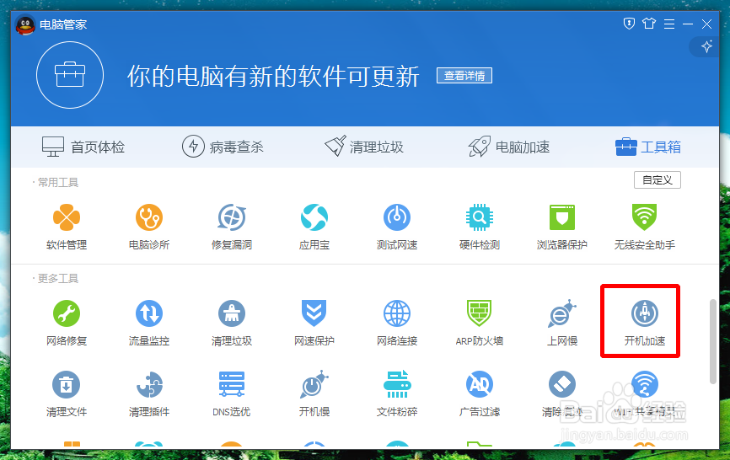Open 网速保护 speed protection tool
This screenshot has height=460, width=730.
[x=314, y=323]
